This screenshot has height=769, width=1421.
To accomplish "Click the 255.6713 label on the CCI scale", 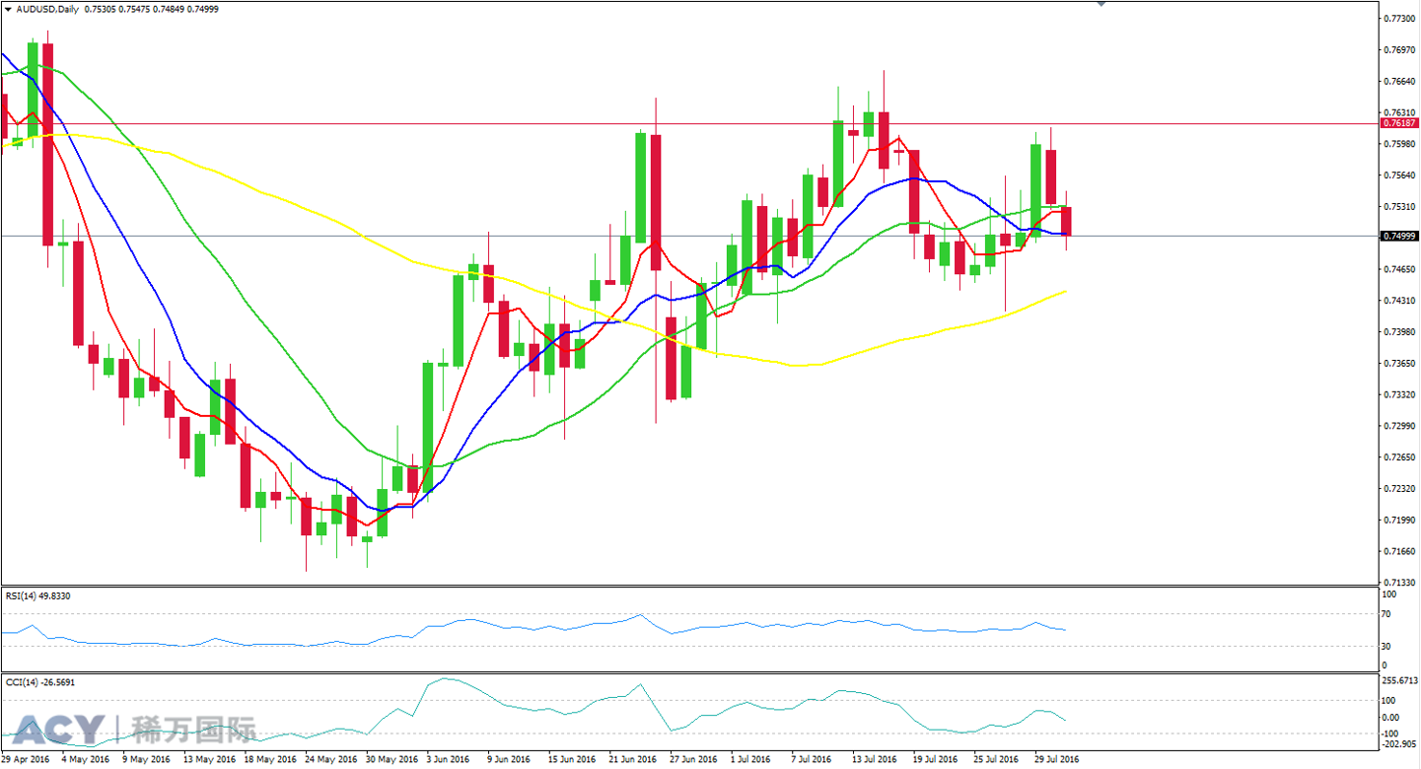I will [x=1401, y=681].
